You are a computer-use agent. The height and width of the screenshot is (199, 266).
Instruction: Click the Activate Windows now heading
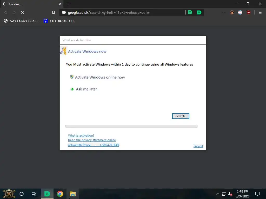(x=87, y=52)
